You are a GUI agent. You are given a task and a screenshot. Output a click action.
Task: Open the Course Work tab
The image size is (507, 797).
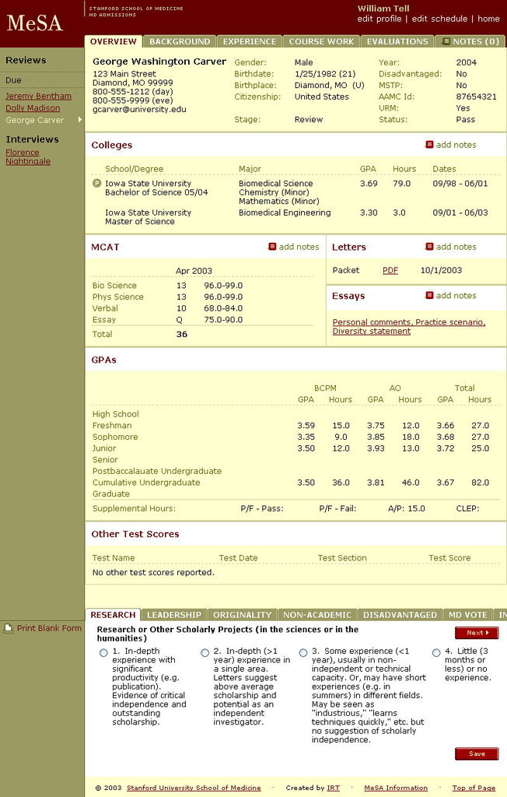(321, 41)
